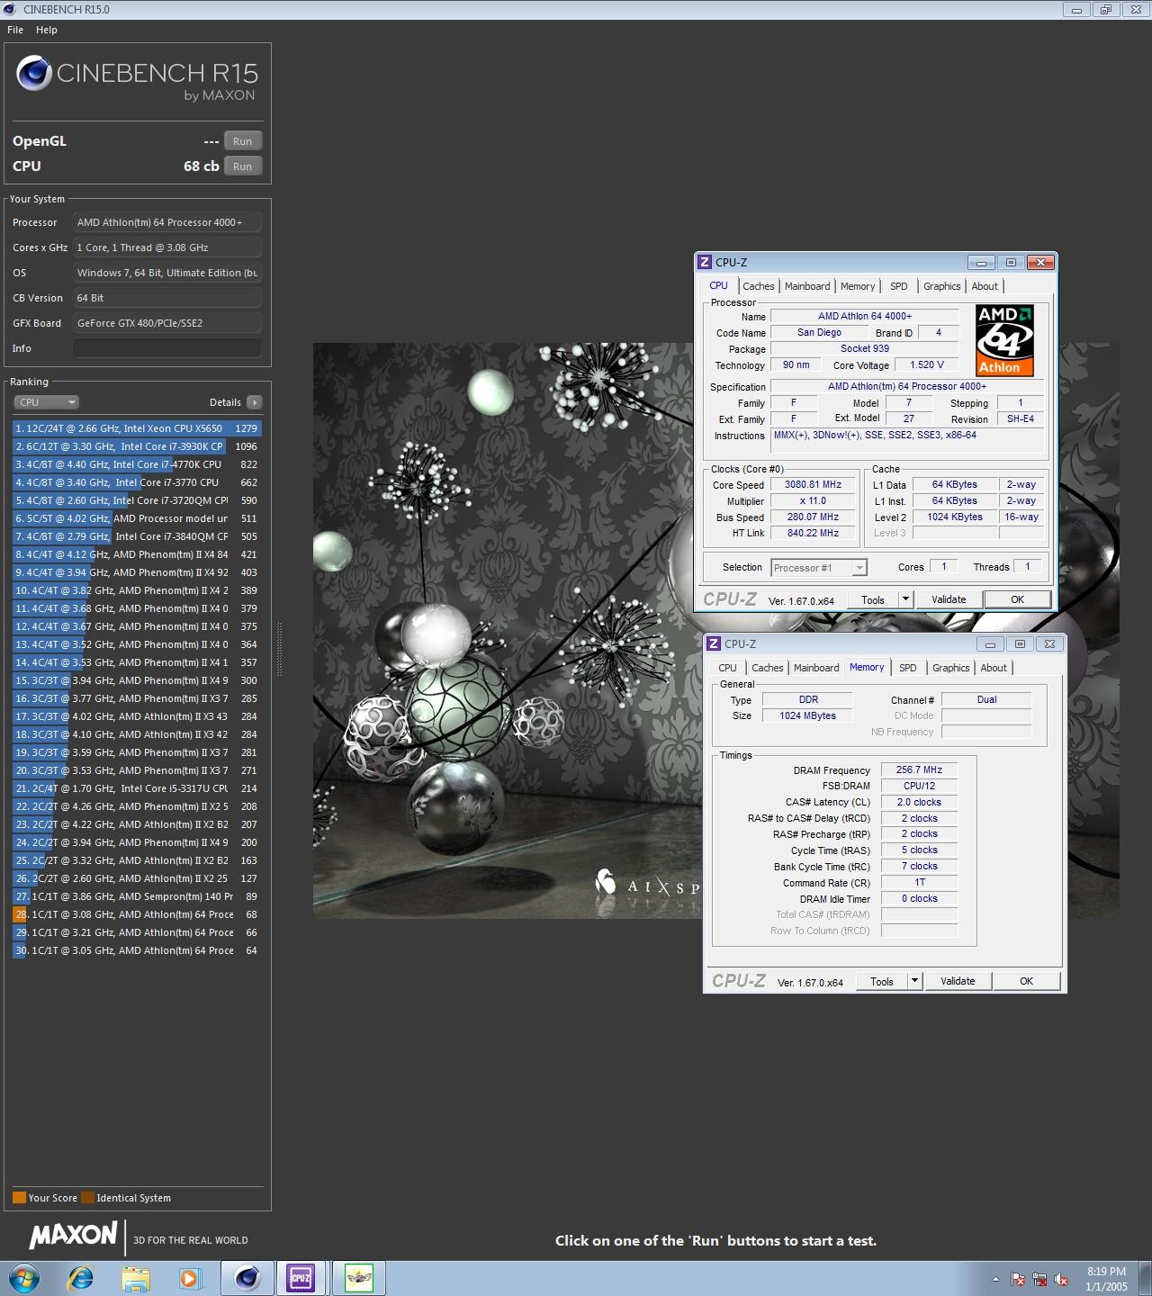Screen dimensions: 1152x1296
Task: Click the DRAM Frequency 256.7 MHz value
Action: point(919,769)
